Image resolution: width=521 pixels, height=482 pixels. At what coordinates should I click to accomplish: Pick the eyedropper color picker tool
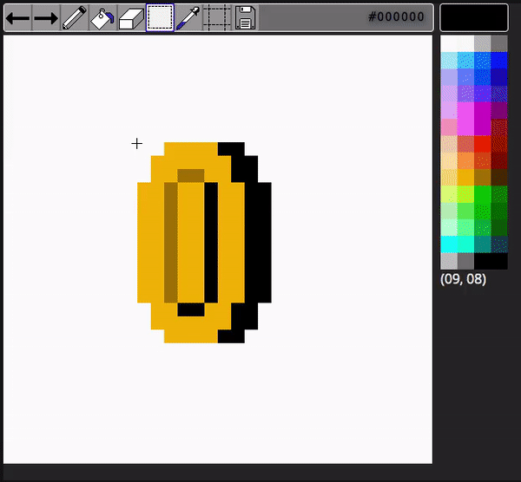click(188, 18)
